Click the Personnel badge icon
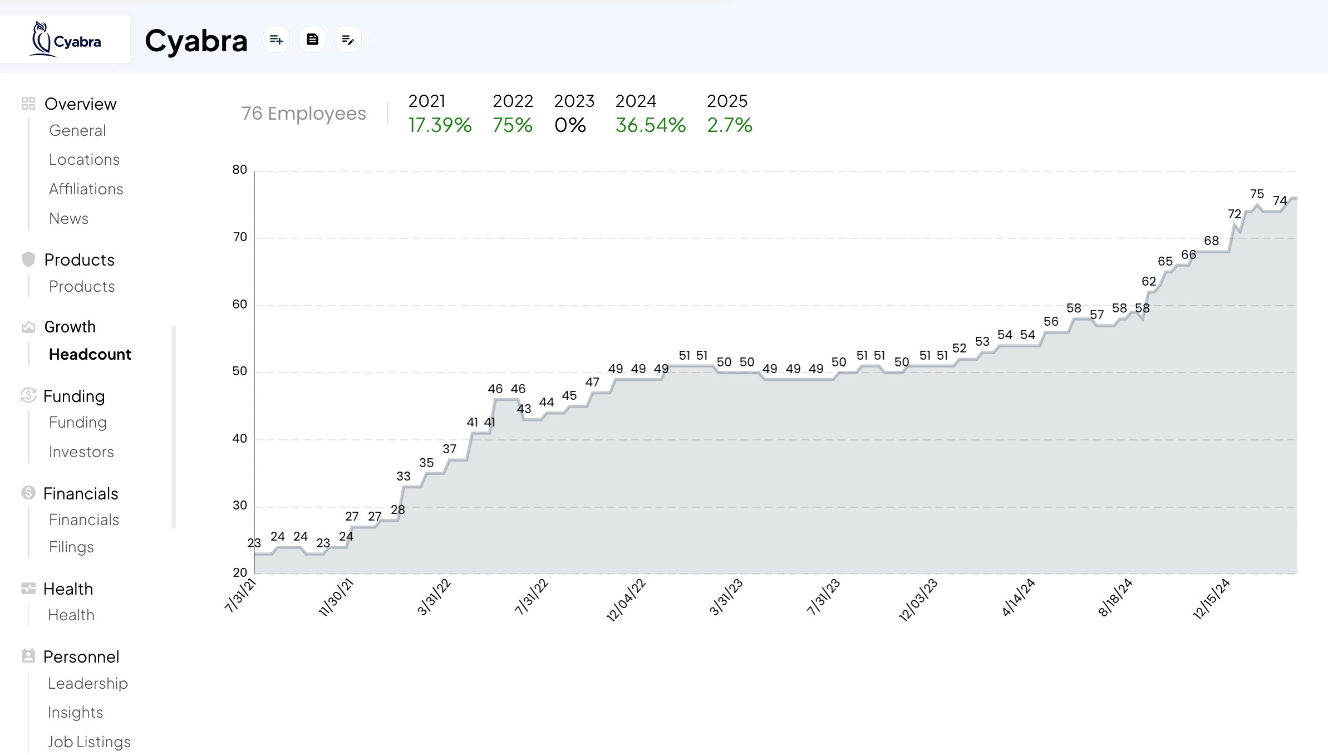Viewport: 1328px width, 755px height. (x=28, y=656)
